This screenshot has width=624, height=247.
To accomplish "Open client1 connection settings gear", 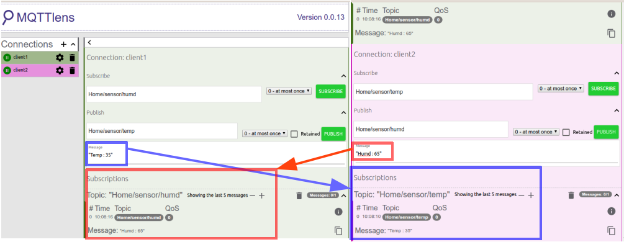I will 60,58.
